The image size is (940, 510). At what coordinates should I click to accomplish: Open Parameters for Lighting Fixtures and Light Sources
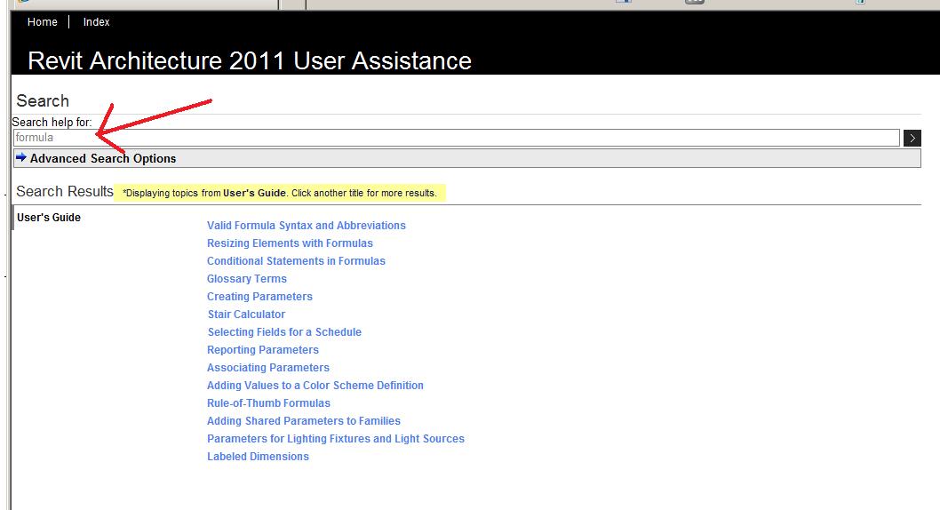pos(336,439)
